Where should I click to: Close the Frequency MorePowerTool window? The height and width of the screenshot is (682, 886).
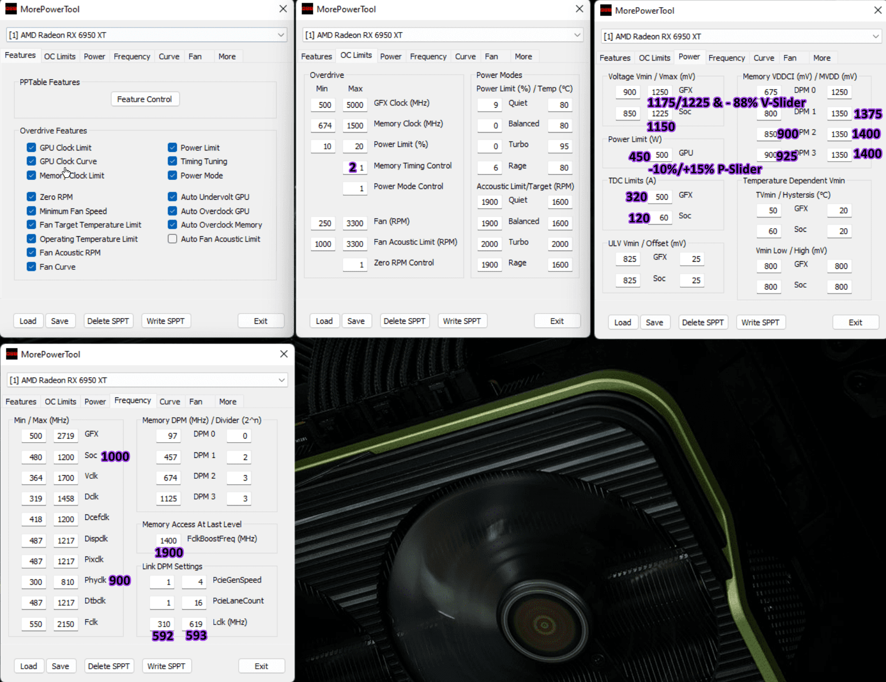284,354
